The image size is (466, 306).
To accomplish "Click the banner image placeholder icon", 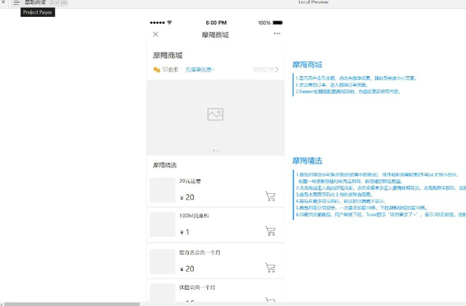I will click(x=216, y=114).
